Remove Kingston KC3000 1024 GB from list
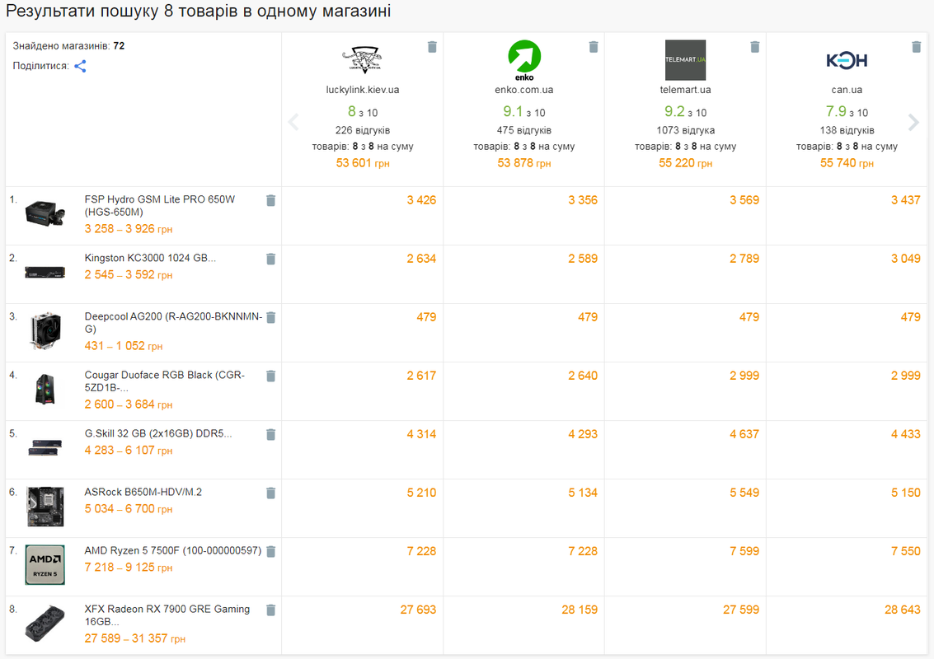The image size is (934, 659). pyautogui.click(x=270, y=259)
